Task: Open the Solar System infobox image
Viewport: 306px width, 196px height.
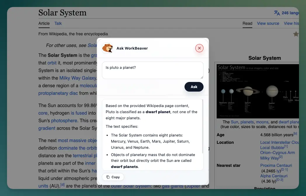Action: click(x=258, y=91)
